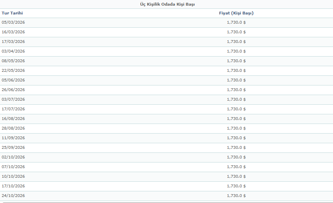Click the price in the 10/10/2026 row
The height and width of the screenshot is (203, 333).
click(236, 177)
